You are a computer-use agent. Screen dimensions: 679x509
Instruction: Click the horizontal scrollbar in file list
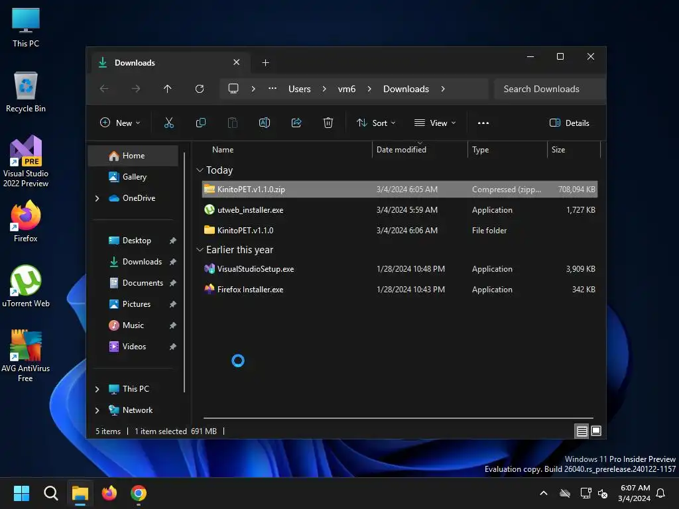[398, 418]
